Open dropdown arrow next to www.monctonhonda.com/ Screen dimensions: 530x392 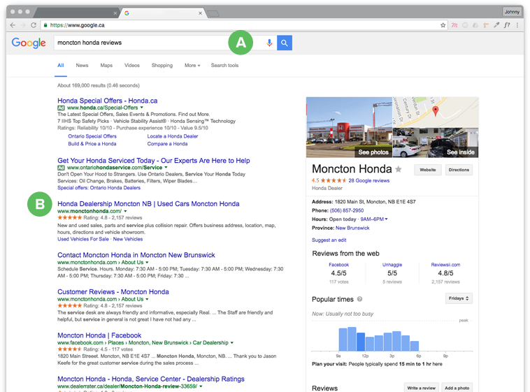pyautogui.click(x=125, y=211)
